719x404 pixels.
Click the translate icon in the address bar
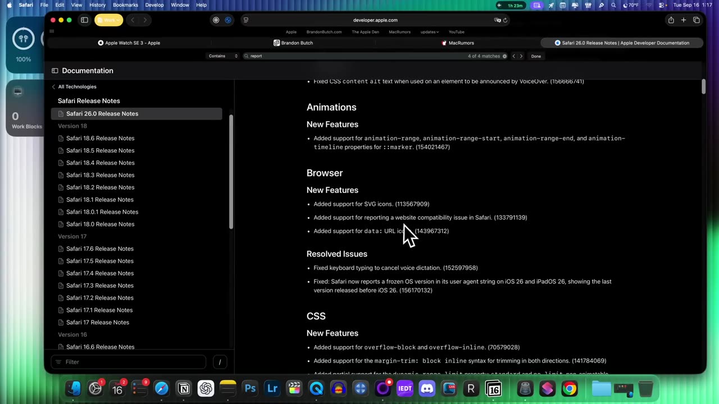coord(497,20)
